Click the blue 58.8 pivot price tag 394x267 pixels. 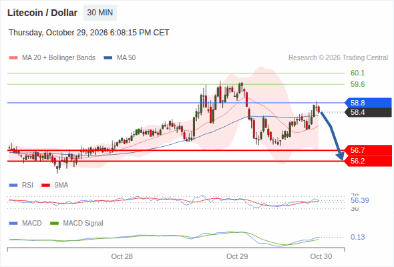368,103
